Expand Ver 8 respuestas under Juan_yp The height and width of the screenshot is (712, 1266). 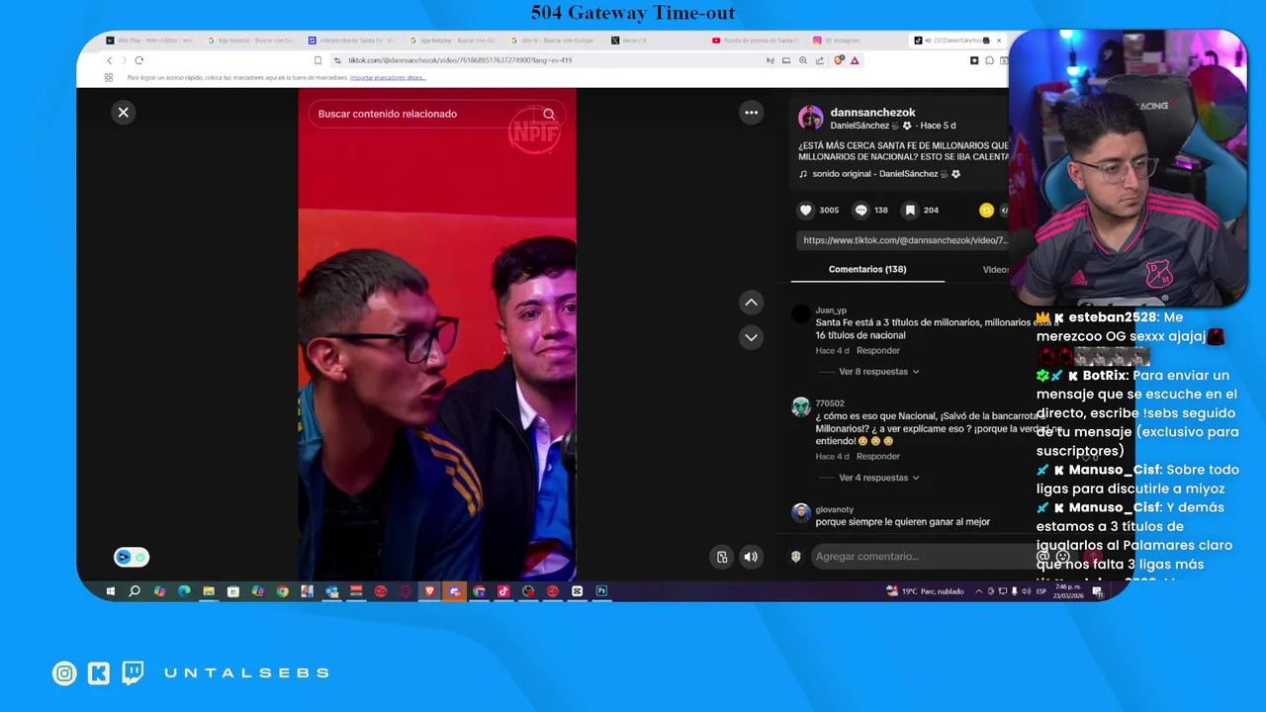coord(878,372)
